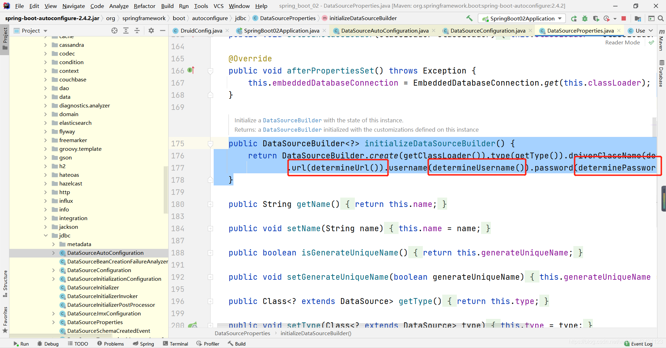Viewport: 666px width, 348px height.
Task: Expand DataSourceConfiguration class node
Action: [53, 270]
